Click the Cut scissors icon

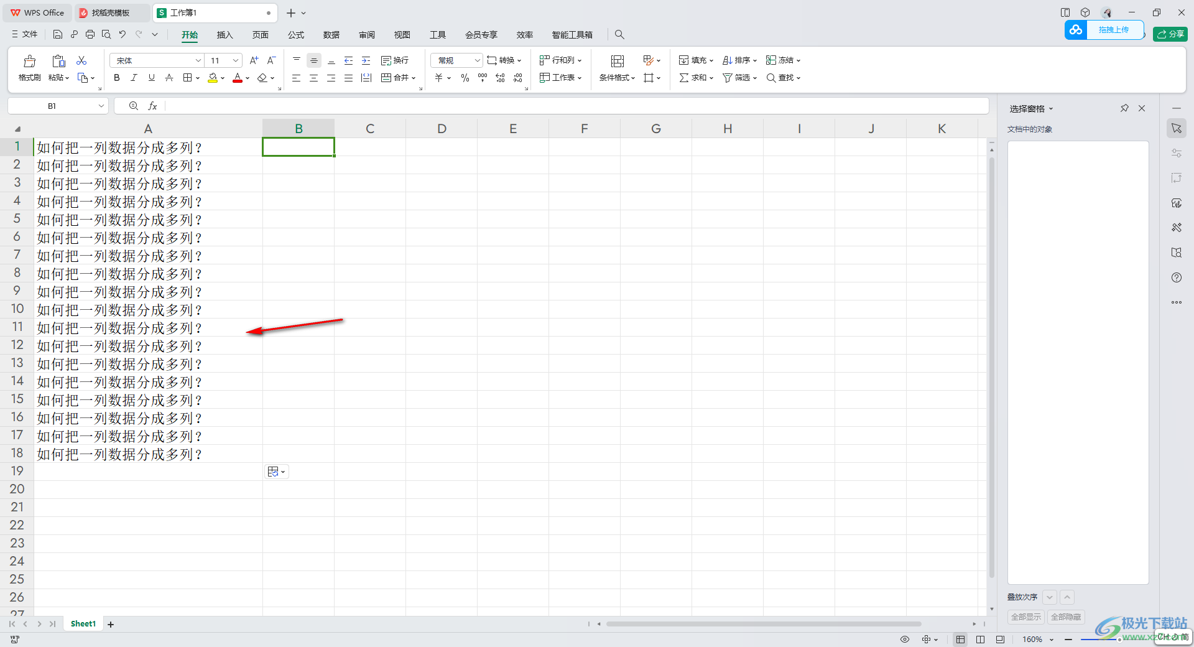click(81, 60)
